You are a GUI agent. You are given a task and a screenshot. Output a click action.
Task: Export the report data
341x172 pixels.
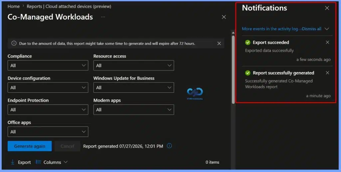pyautogui.click(x=21, y=162)
